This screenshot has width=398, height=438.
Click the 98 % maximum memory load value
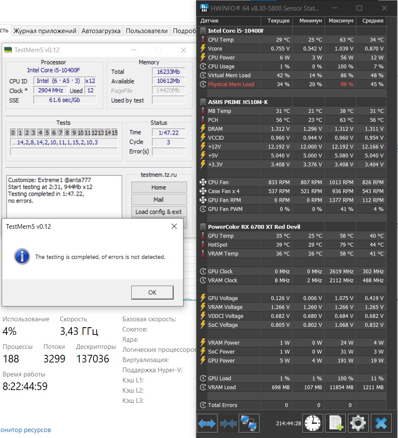347,84
